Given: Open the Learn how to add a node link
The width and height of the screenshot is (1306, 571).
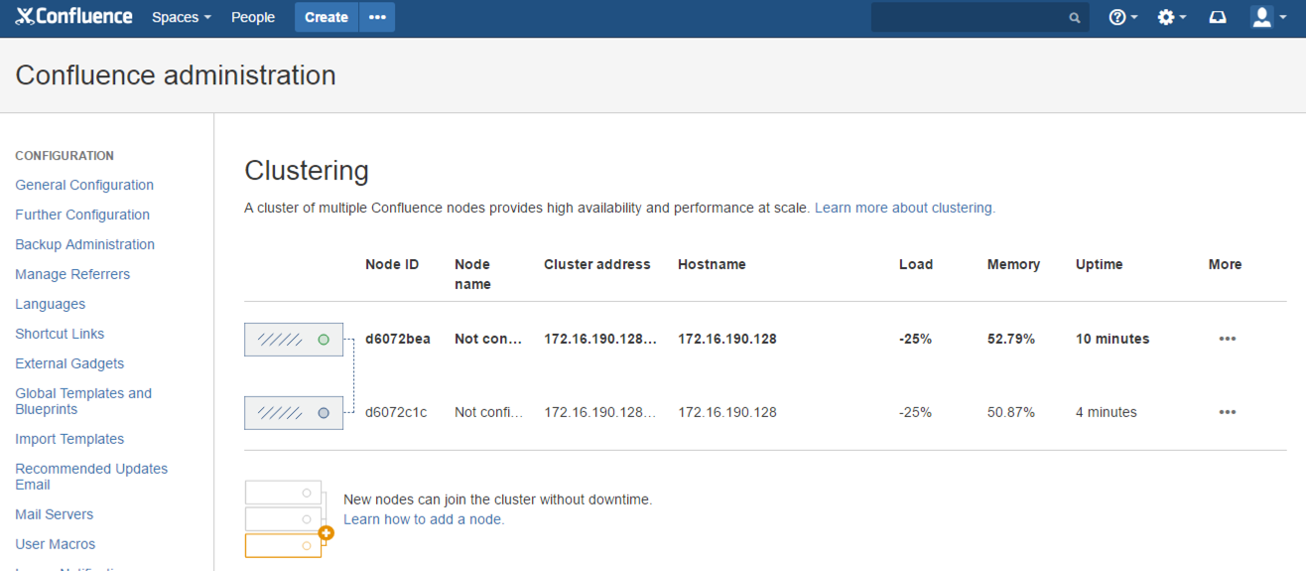Looking at the screenshot, I should (x=424, y=519).
